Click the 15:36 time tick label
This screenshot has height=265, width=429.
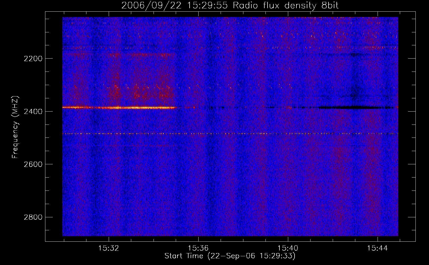pyautogui.click(x=198, y=248)
